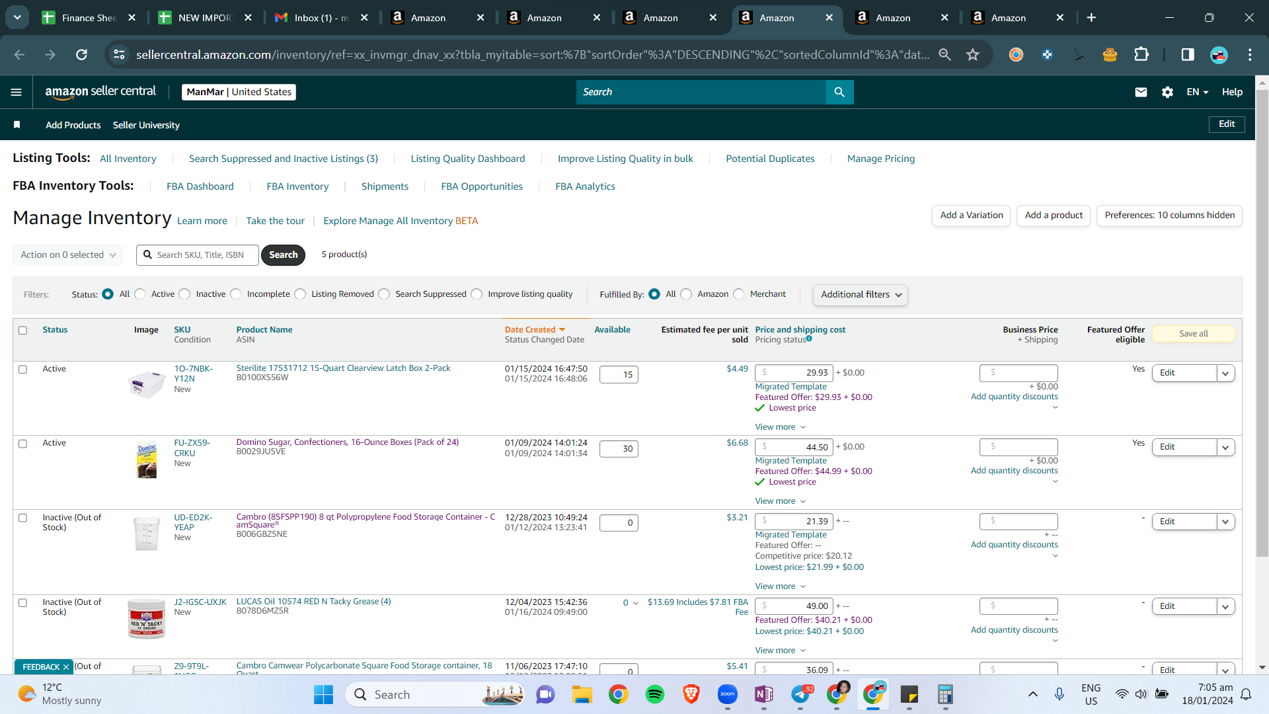The width and height of the screenshot is (1269, 714).
Task: Open the settings gear icon
Action: tap(1167, 92)
